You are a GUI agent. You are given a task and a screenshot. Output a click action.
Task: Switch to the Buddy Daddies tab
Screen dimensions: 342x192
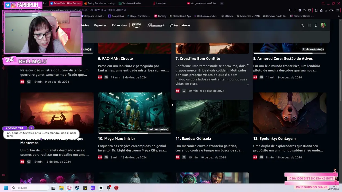(99, 3)
